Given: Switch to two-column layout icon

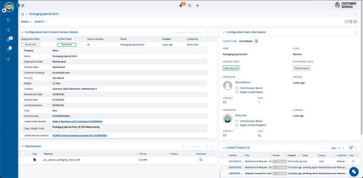Looking at the screenshot, I should (351, 22).
